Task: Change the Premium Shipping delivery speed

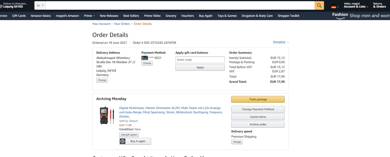Action: [237, 142]
